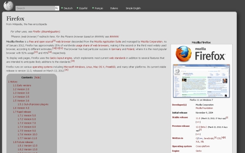This screenshot has width=245, height=153.
Task: Open the web standards link
Action: click(x=117, y=58)
